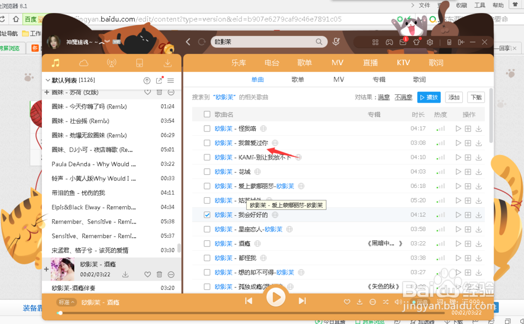Mark results as 不满意
Image resolution: width=524 pixels, height=324 pixels.
403,97
